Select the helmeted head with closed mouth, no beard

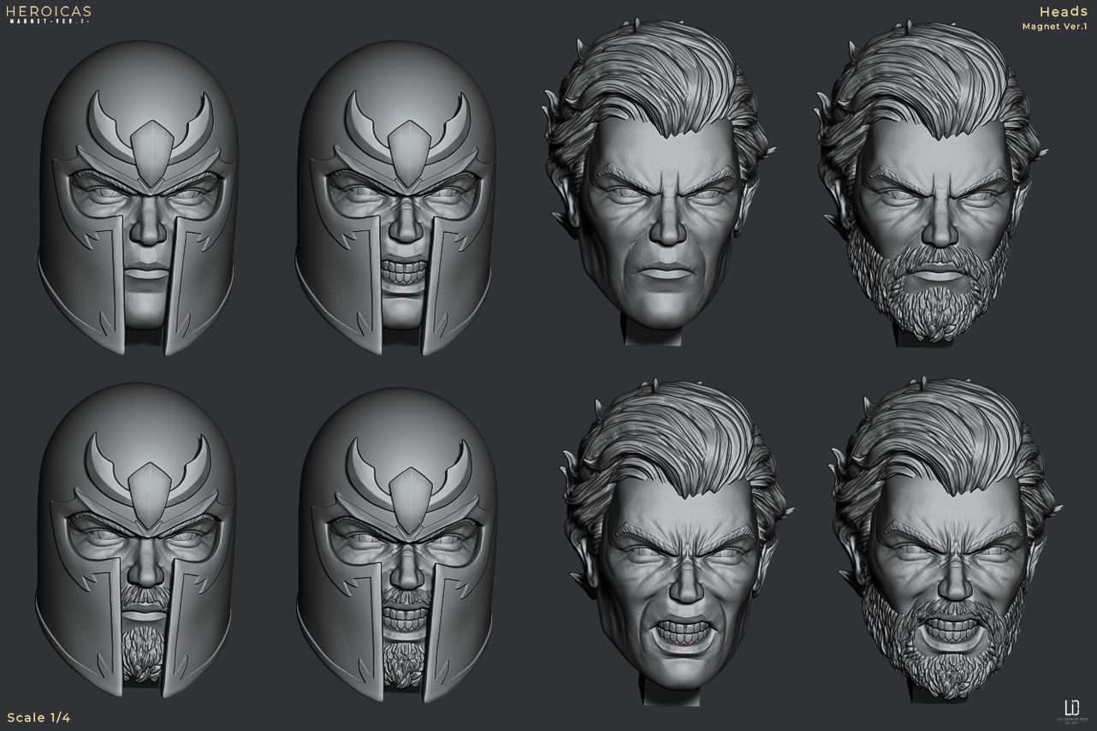(x=139, y=198)
